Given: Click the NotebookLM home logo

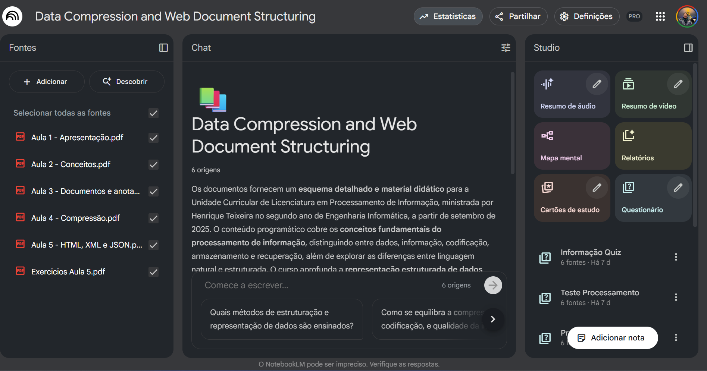Looking at the screenshot, I should (x=12, y=16).
